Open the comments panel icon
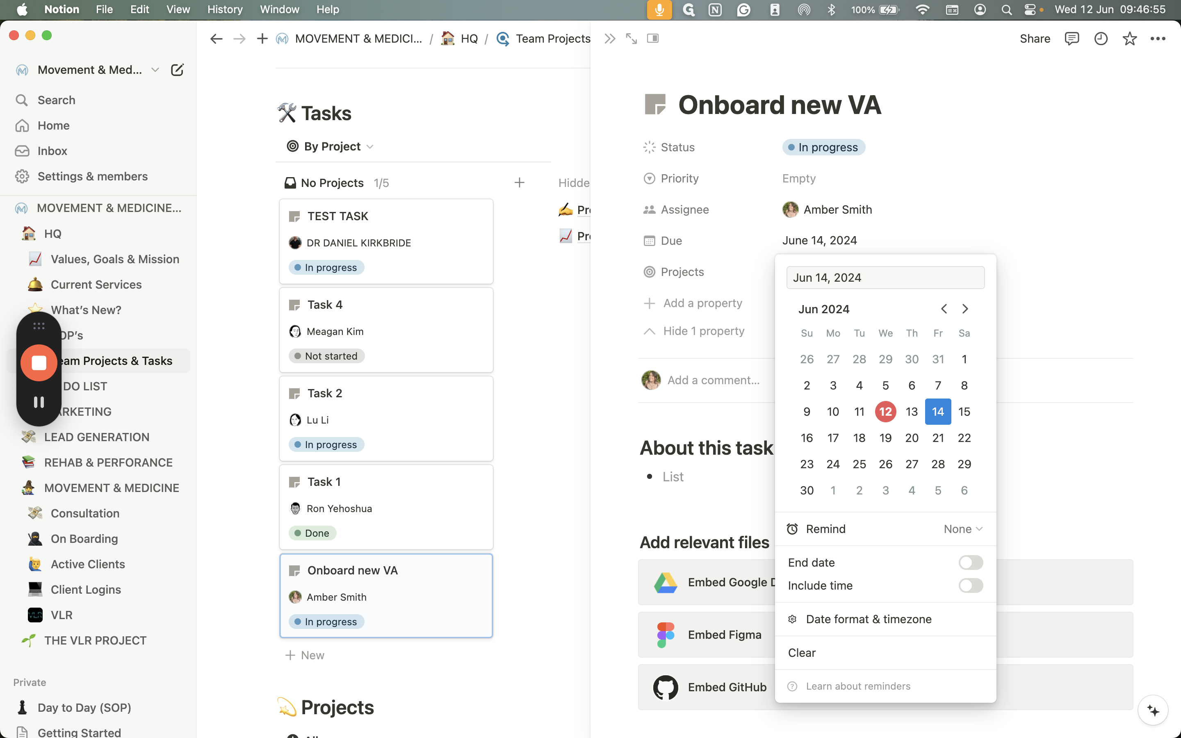 click(1072, 39)
